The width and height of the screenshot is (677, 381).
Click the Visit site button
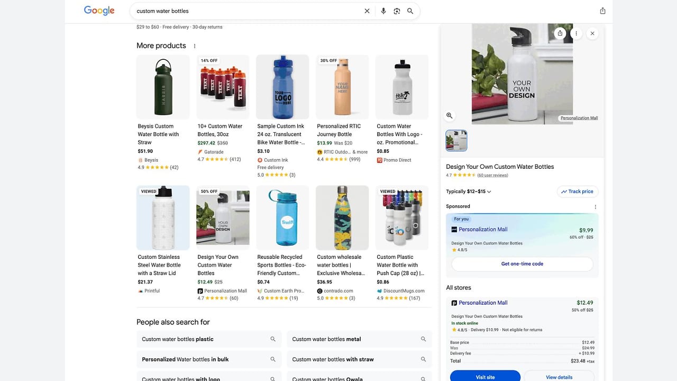coord(485,376)
